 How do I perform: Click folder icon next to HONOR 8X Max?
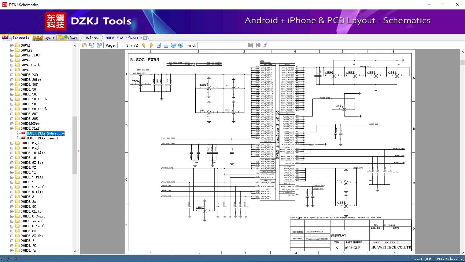tap(17, 236)
